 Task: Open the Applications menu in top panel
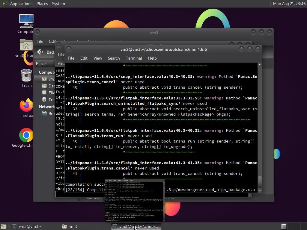point(21,4)
